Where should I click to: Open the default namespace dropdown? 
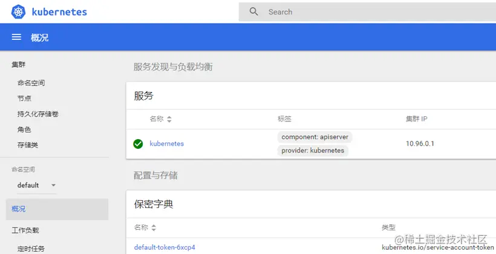[x=37, y=185]
